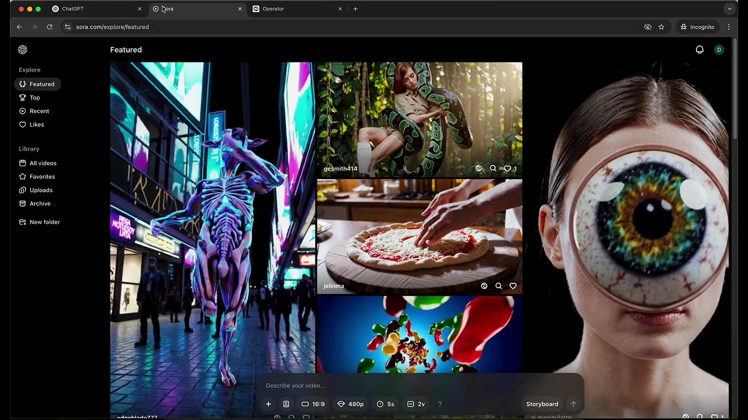This screenshot has height=420, width=748.
Task: Click the OpenAI logo in sidebar
Action: tap(23, 50)
